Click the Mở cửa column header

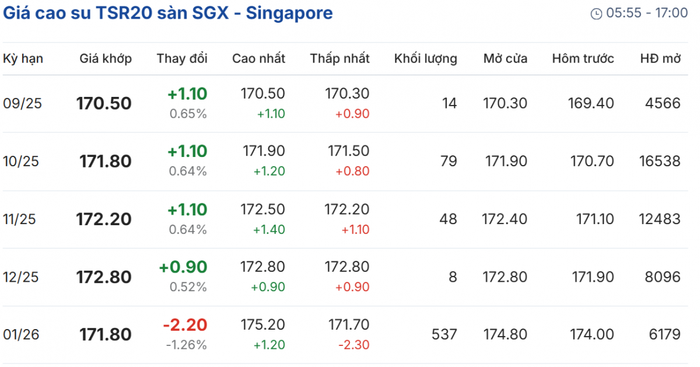[505, 58]
